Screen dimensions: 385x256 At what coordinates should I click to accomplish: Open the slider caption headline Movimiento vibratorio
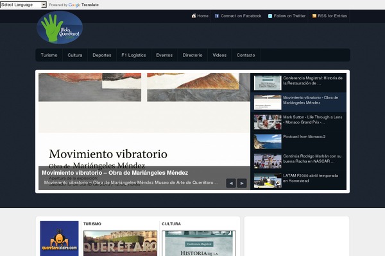115,173
